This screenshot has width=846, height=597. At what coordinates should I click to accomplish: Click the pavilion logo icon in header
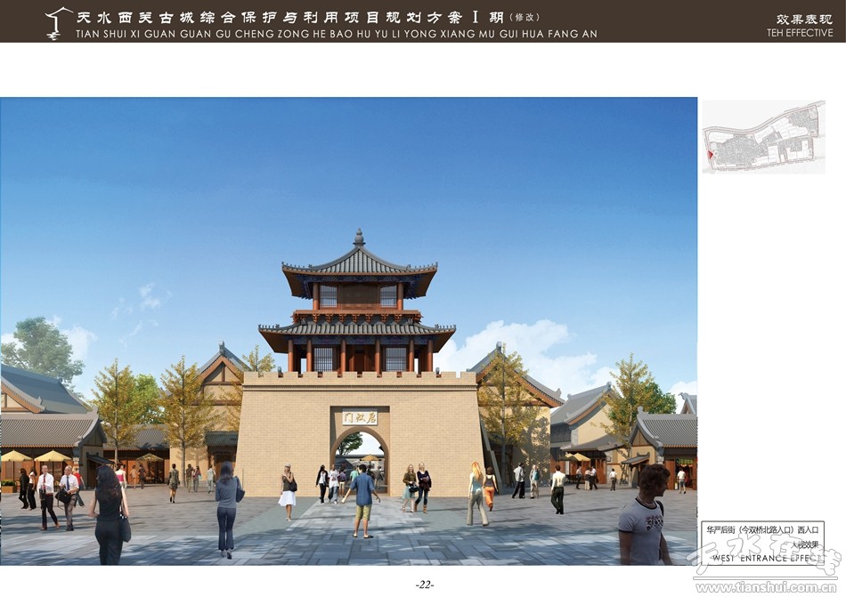point(59,21)
